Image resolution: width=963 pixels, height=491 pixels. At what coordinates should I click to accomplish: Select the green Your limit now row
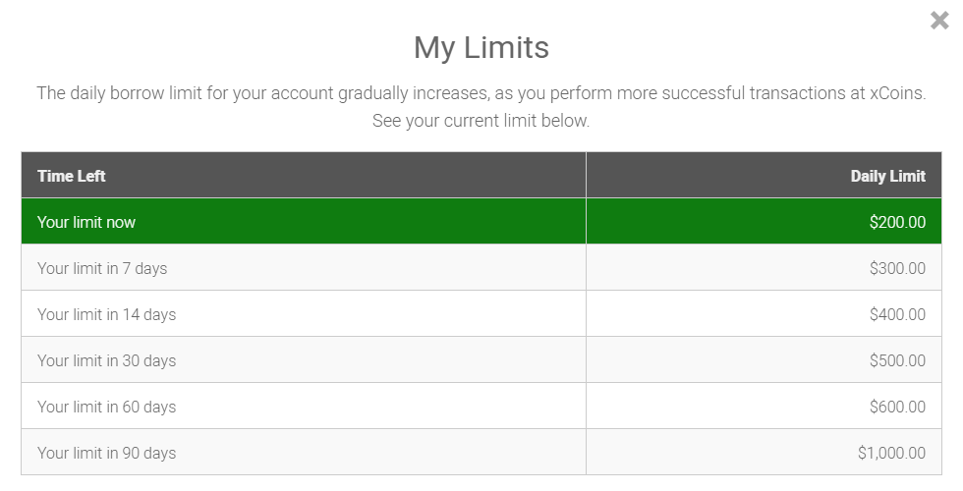pyautogui.click(x=481, y=222)
